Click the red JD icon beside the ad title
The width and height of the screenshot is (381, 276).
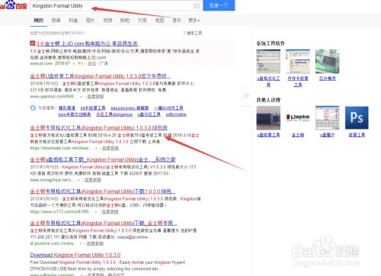(x=32, y=43)
